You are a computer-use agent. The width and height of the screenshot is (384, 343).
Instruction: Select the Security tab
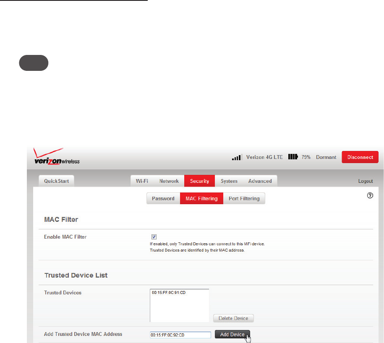200,181
